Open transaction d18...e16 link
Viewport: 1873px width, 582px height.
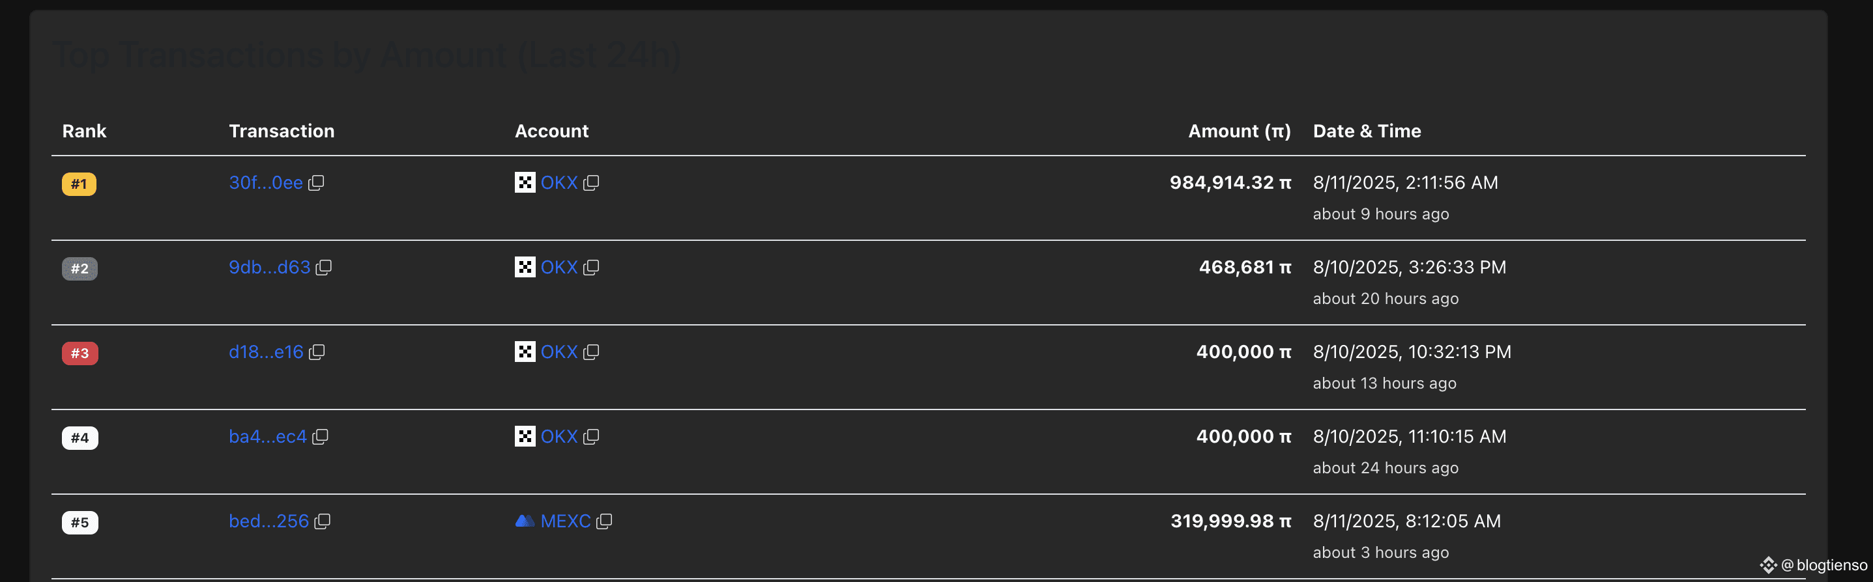point(266,352)
